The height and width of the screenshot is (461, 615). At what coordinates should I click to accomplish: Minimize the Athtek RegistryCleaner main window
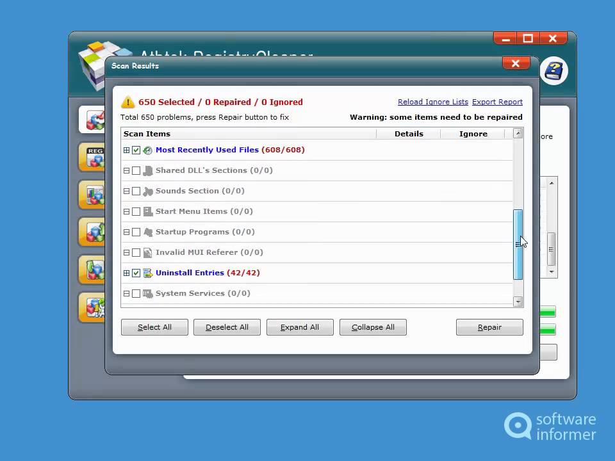coord(505,38)
